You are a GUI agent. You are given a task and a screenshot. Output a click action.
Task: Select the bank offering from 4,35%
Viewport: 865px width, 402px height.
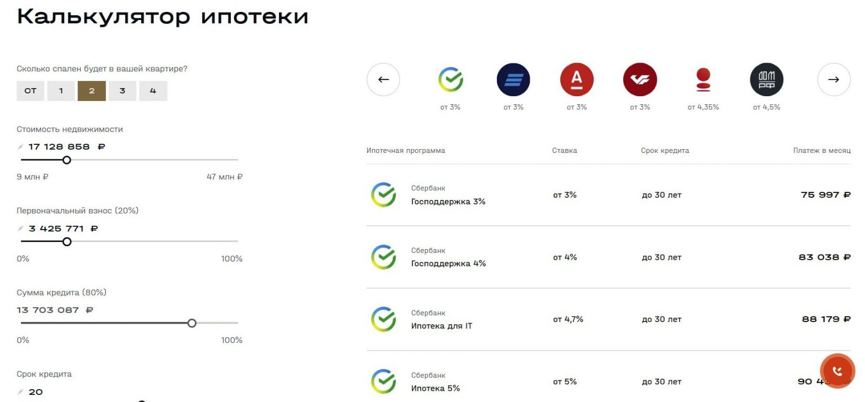point(703,79)
